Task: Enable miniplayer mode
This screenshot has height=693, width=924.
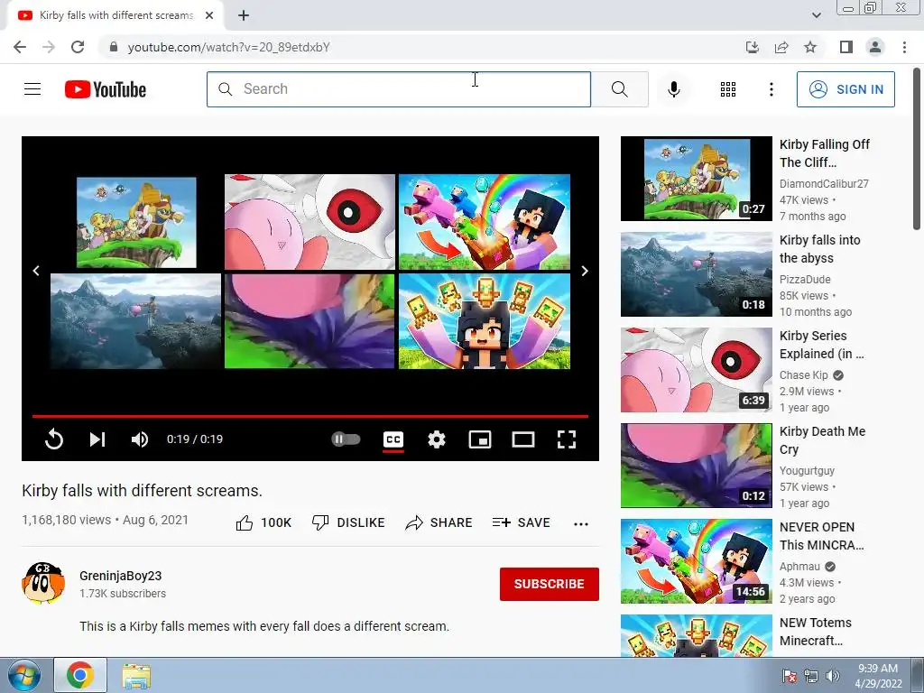Action: pos(480,439)
